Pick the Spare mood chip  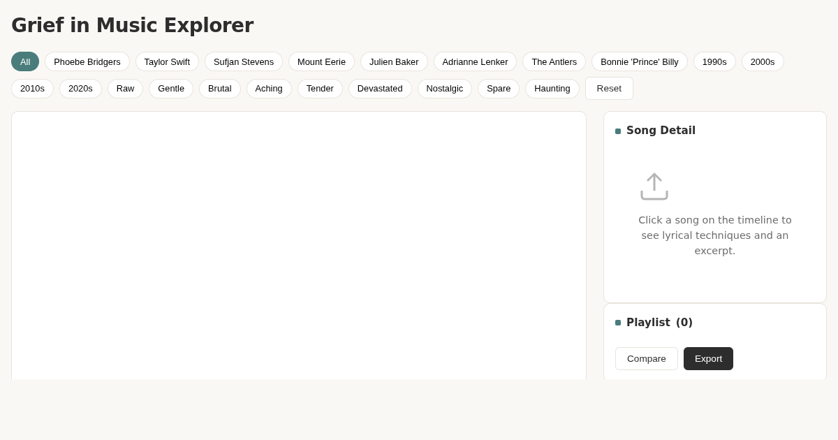point(499,89)
